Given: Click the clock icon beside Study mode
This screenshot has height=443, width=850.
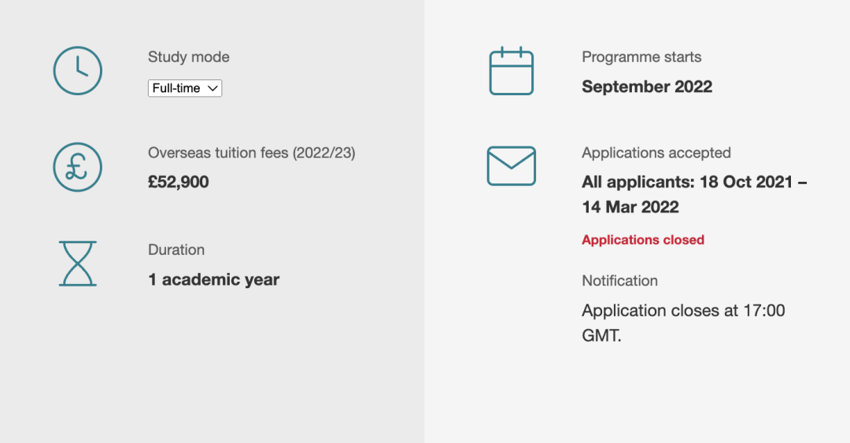Looking at the screenshot, I should [77, 71].
